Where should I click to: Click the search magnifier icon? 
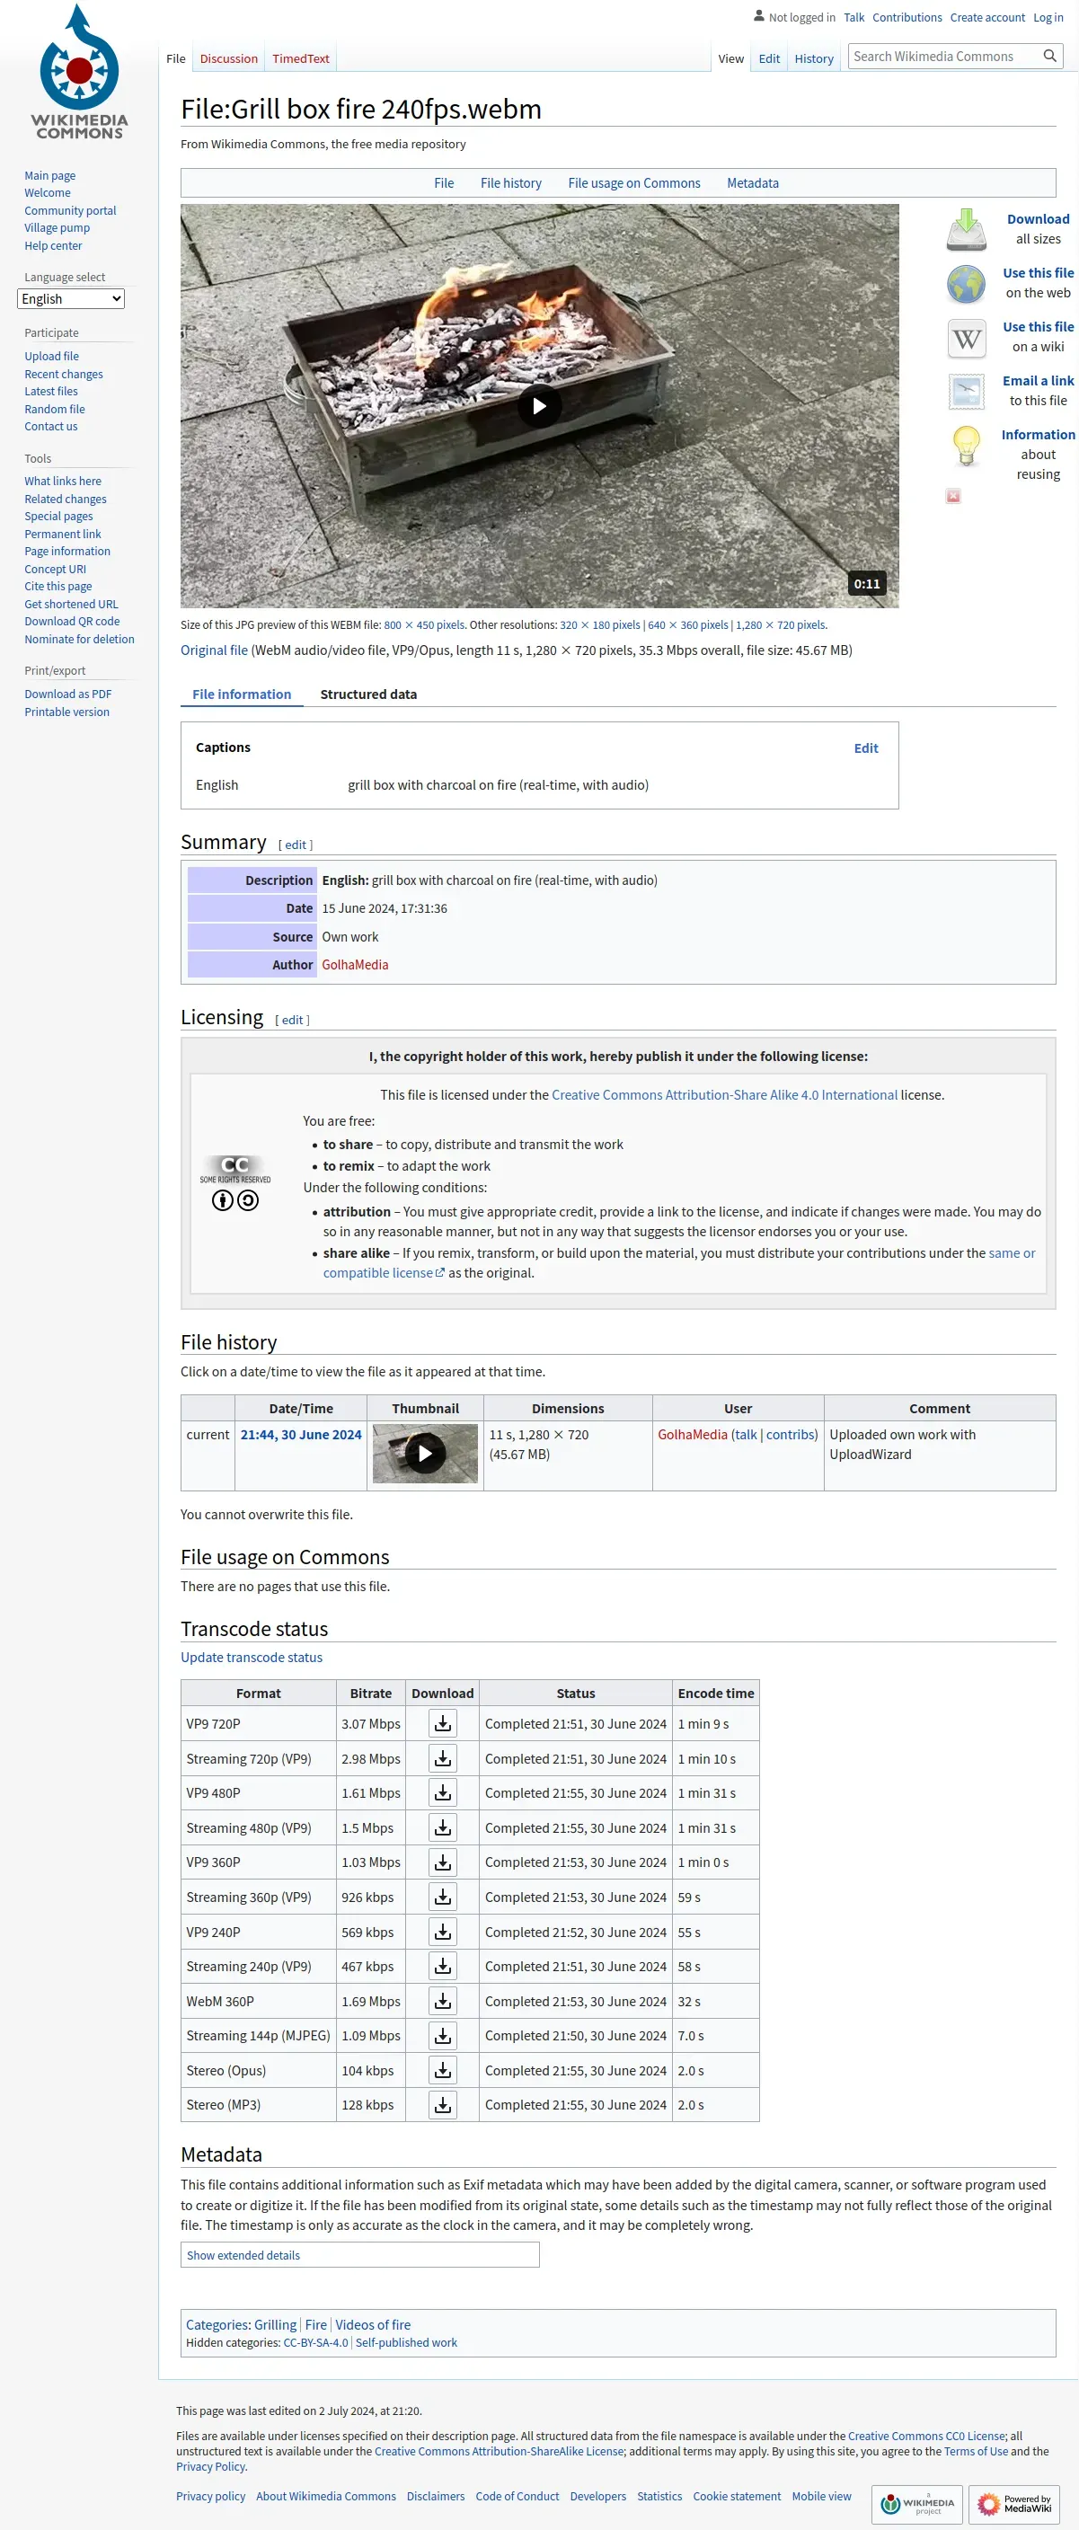coord(1049,56)
